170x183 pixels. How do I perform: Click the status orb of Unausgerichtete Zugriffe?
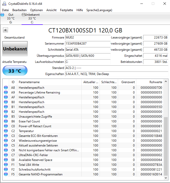click(x=6, y=116)
